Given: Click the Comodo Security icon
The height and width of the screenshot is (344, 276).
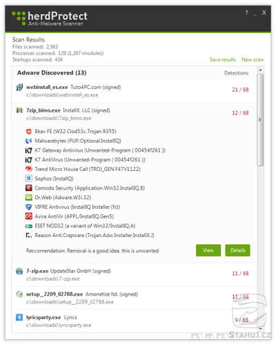Looking at the screenshot, I should 28,188.
